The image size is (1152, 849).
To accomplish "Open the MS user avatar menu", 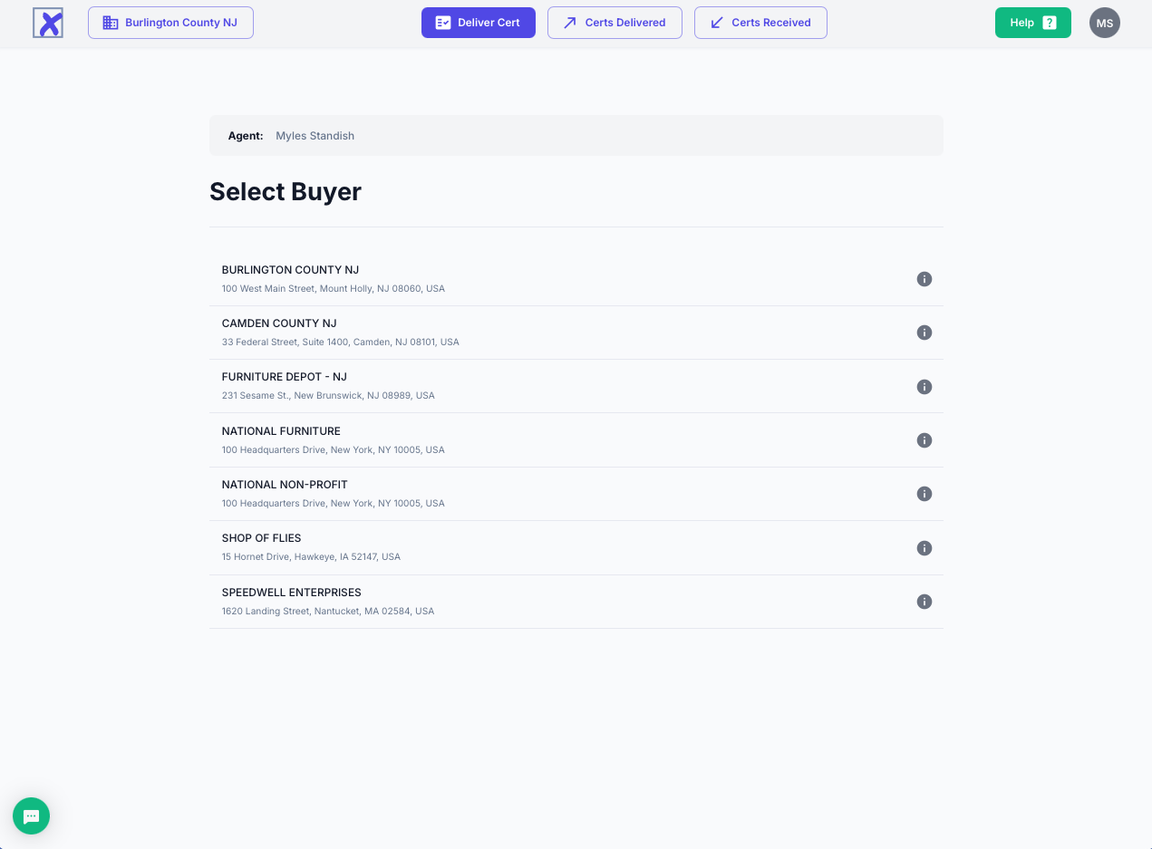I will pyautogui.click(x=1104, y=23).
